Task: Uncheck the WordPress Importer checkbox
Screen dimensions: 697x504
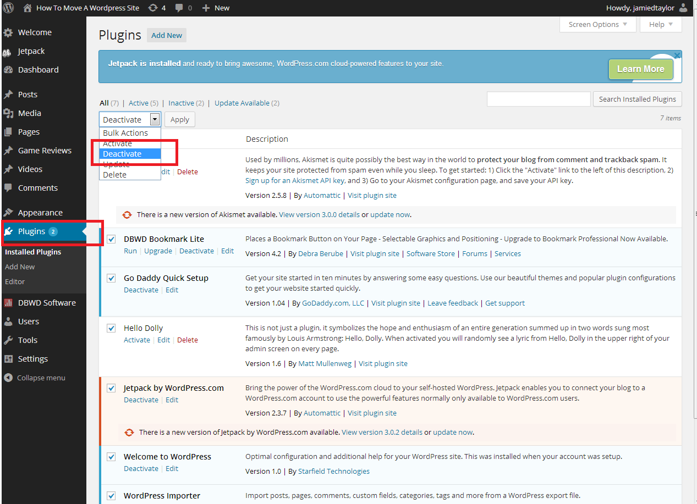Action: click(112, 496)
